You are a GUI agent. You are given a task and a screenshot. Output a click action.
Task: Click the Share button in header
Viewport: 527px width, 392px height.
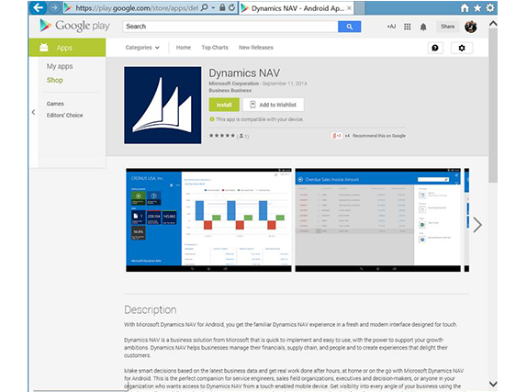(x=447, y=27)
